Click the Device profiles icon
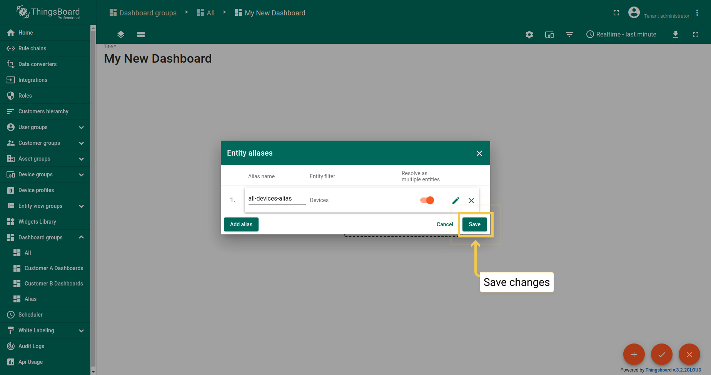Image resolution: width=711 pixels, height=375 pixels. click(11, 190)
